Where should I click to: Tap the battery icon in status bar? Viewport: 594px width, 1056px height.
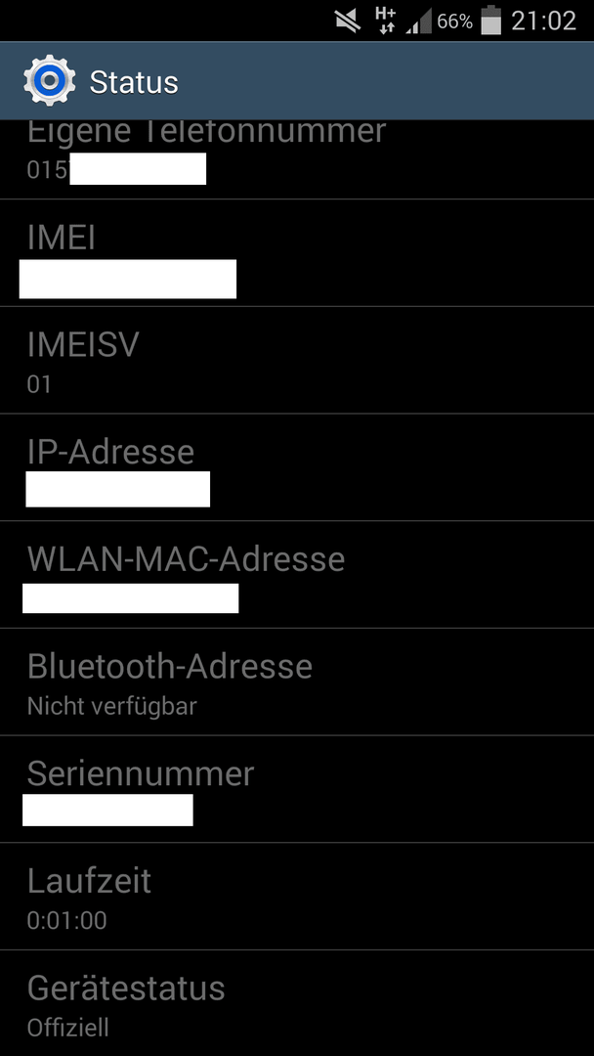coord(491,21)
